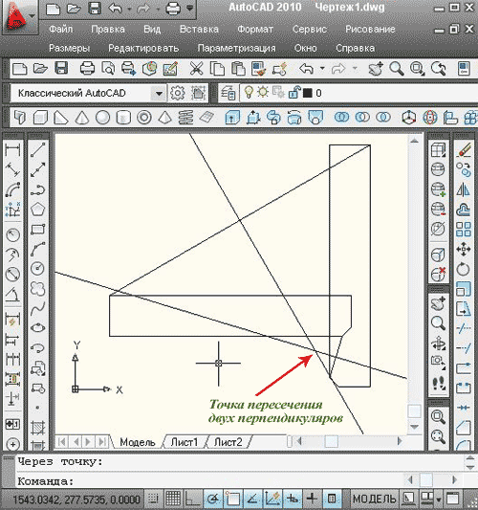478x510 pixels.
Task: Click the Paste clipboard icon
Action: pyautogui.click(x=238, y=69)
